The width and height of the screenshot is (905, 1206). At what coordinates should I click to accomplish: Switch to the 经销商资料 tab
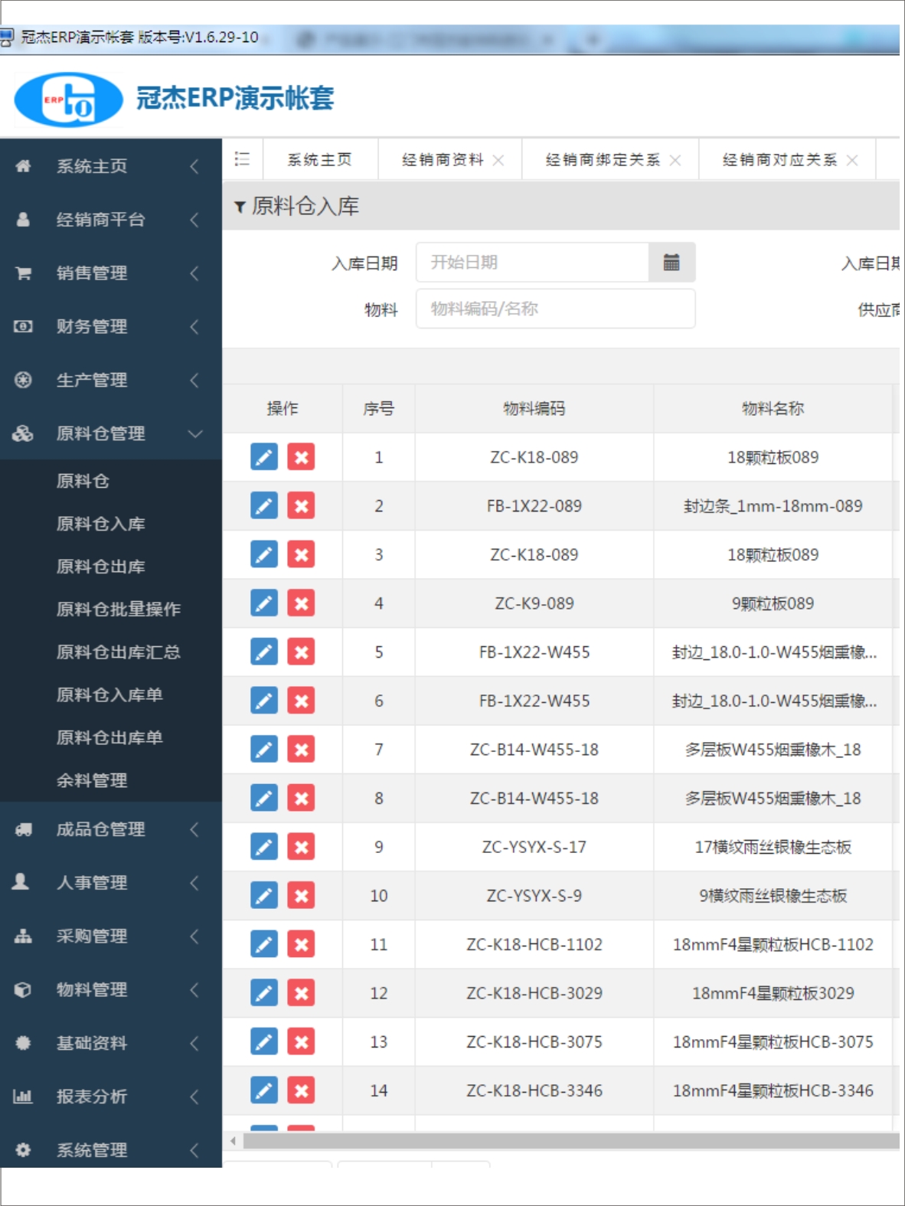click(442, 159)
